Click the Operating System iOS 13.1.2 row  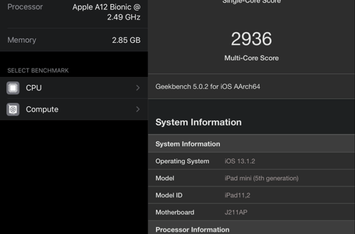[x=251, y=162]
